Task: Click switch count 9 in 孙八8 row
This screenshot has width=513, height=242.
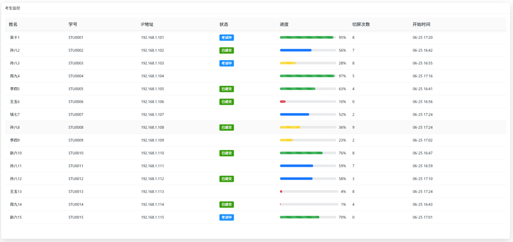Action: point(353,127)
